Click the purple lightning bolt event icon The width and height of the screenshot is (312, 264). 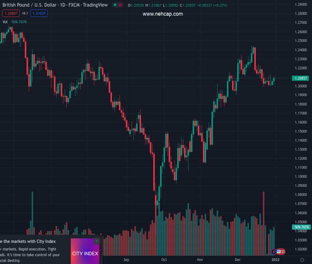[274, 252]
